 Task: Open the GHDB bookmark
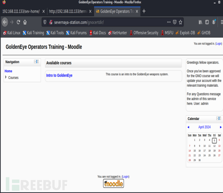[x=204, y=33]
